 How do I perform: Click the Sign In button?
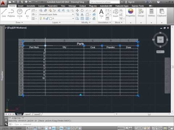click(x=130, y=2)
